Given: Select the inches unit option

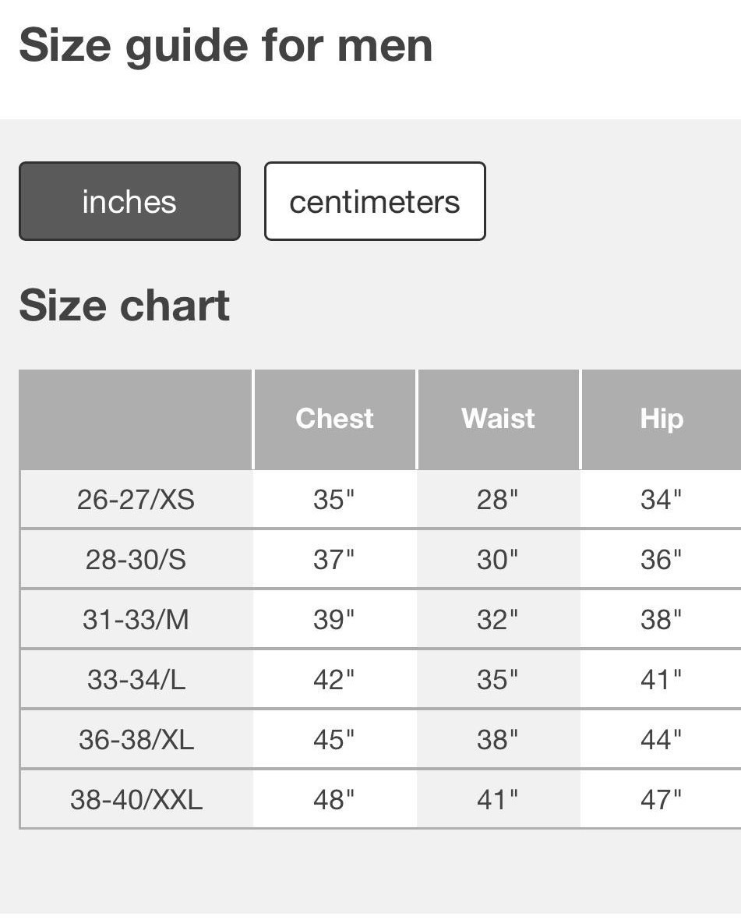Looking at the screenshot, I should pyautogui.click(x=129, y=200).
